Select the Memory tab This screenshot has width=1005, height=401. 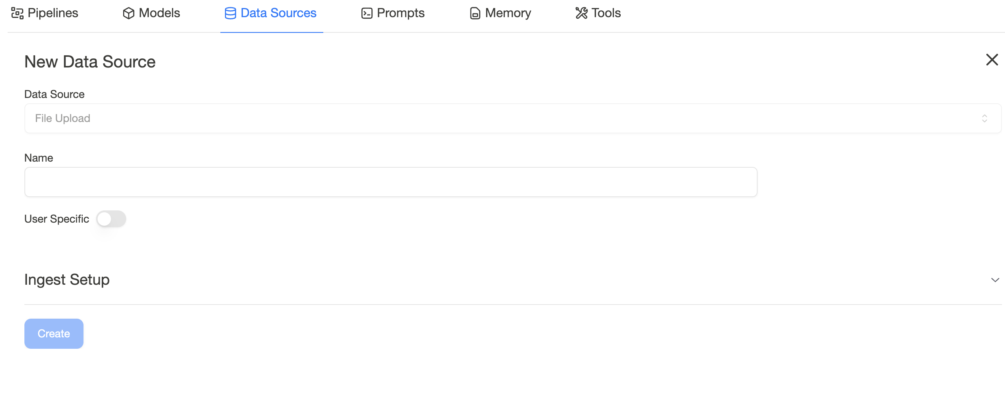coord(500,13)
